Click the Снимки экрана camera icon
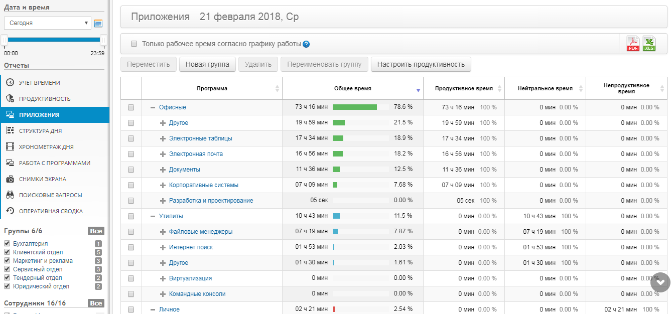The image size is (672, 314). tap(10, 179)
